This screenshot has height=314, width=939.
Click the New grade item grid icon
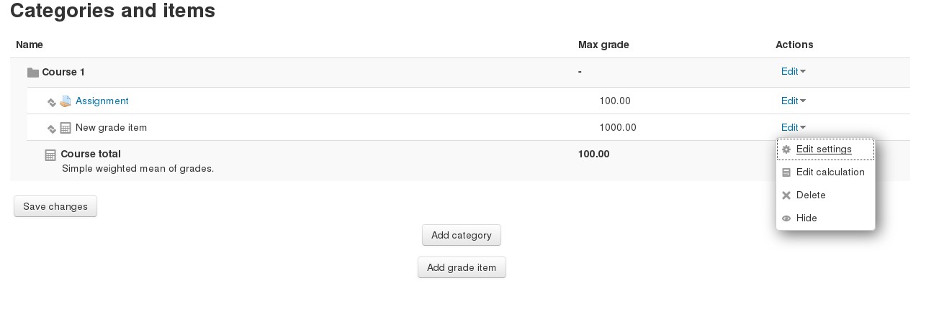(66, 128)
